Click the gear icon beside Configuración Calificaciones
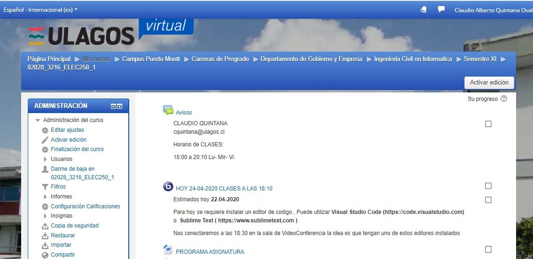This screenshot has height=259, width=533. (x=45, y=207)
